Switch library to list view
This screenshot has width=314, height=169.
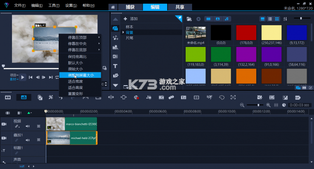coord(270,19)
